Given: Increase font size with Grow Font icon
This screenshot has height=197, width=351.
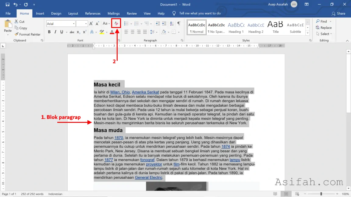Looking at the screenshot, I should pyautogui.click(x=91, y=24).
